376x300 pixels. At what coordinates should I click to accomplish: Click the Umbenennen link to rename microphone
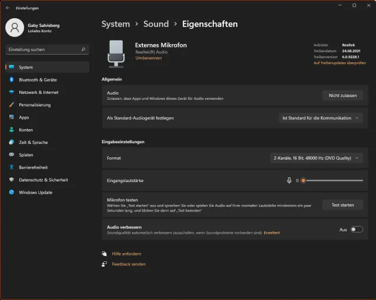point(148,59)
